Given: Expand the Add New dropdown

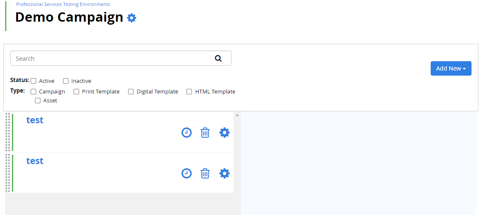Looking at the screenshot, I should (x=451, y=68).
